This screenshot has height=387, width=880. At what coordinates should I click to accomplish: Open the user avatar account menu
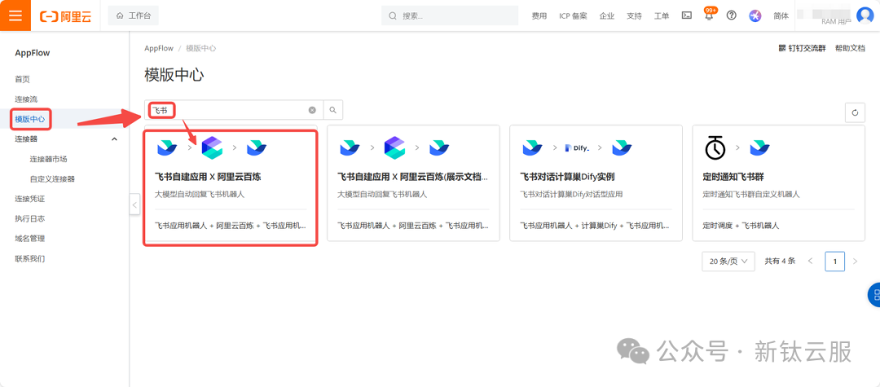point(865,15)
